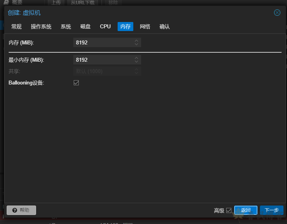Open the CPU tab
287x224 pixels.
[x=105, y=27]
